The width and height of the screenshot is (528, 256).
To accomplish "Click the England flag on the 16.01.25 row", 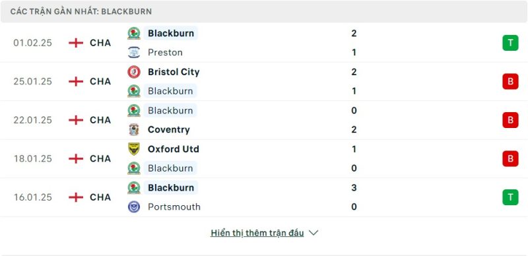I will pyautogui.click(x=76, y=197).
